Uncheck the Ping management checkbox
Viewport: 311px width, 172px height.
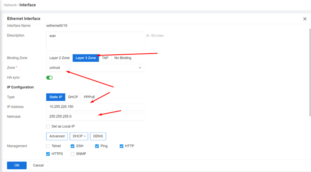[x=97, y=146]
